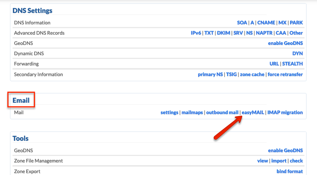Open STEALTH forwarding
This screenshot has width=317, height=175.
pos(292,64)
